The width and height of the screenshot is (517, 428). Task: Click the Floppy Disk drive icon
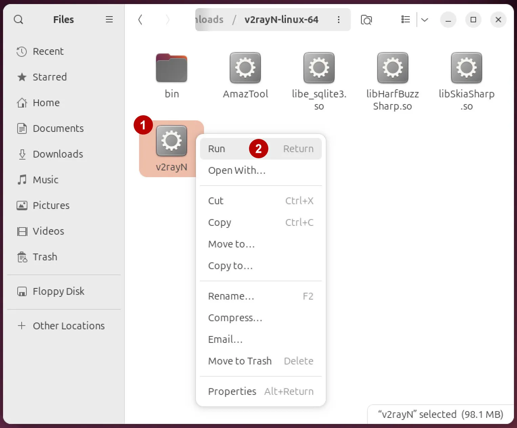[x=22, y=291]
